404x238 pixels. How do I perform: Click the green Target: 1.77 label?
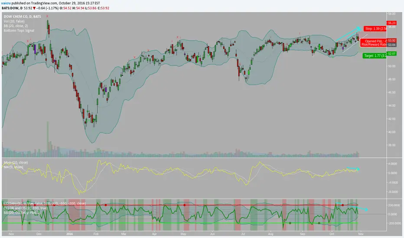pos(375,55)
